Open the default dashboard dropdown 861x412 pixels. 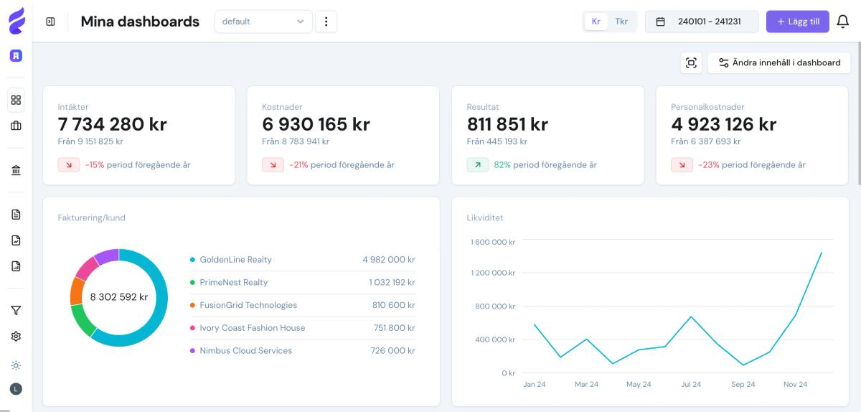(263, 22)
